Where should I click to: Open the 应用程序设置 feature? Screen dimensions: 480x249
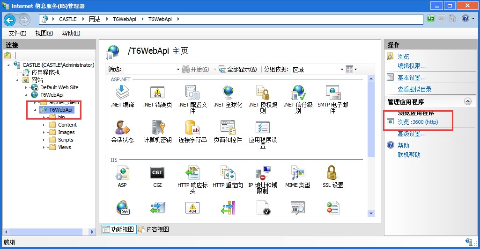263,135
